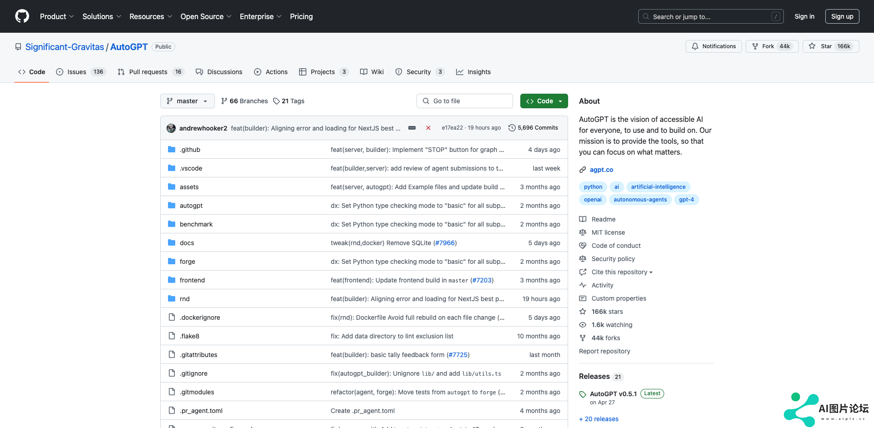
Task: Click the .dockerignore file icon
Action: pyautogui.click(x=172, y=317)
